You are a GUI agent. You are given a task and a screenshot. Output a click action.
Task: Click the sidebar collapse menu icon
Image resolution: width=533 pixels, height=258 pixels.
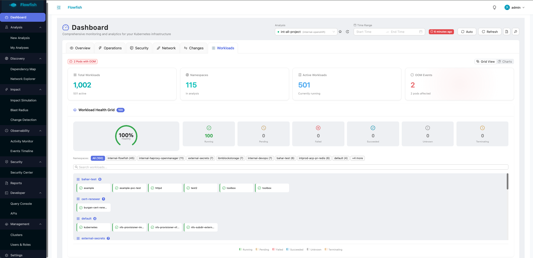point(59,8)
